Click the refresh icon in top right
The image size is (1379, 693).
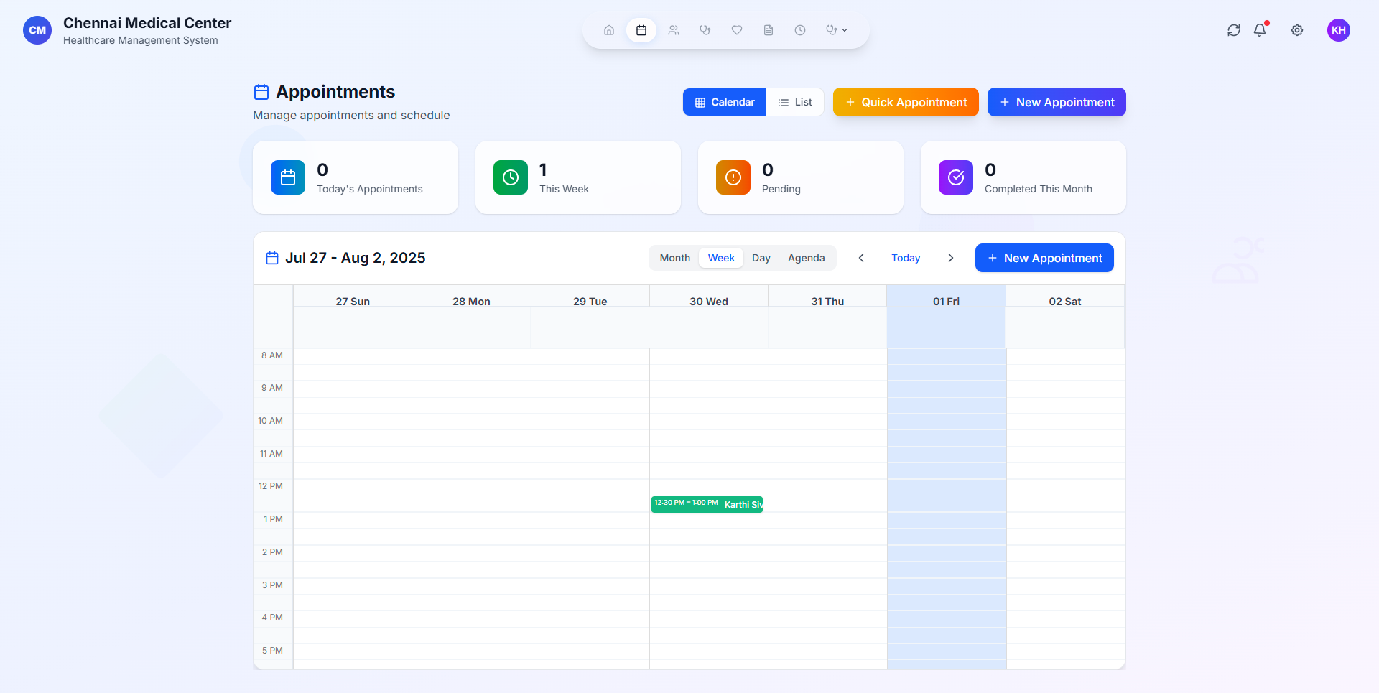click(x=1234, y=30)
